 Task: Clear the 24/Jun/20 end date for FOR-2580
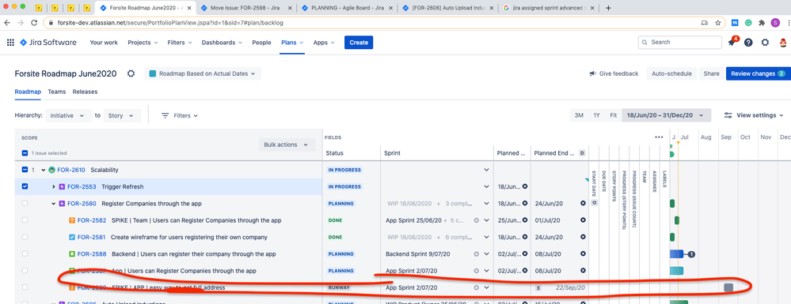click(584, 204)
